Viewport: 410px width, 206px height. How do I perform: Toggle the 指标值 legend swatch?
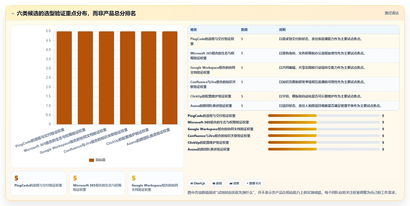[91, 160]
